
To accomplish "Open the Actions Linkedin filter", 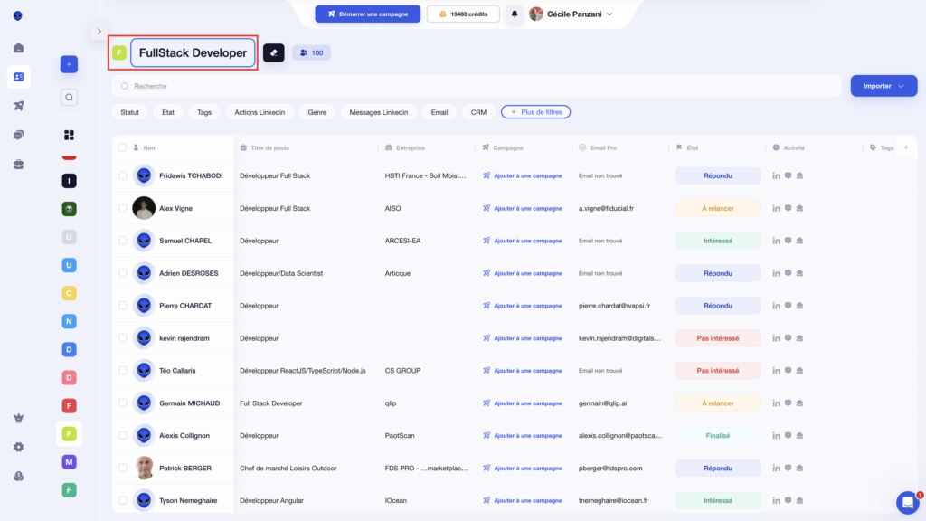I will [260, 112].
